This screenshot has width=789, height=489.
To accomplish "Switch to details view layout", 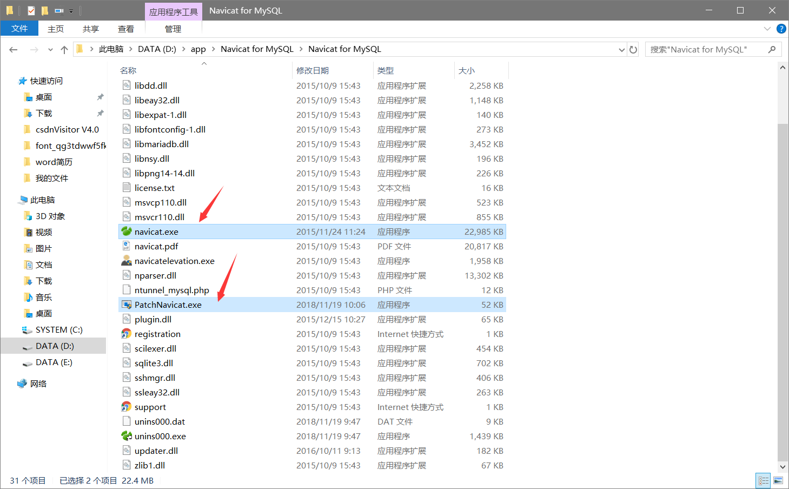I will (x=764, y=480).
